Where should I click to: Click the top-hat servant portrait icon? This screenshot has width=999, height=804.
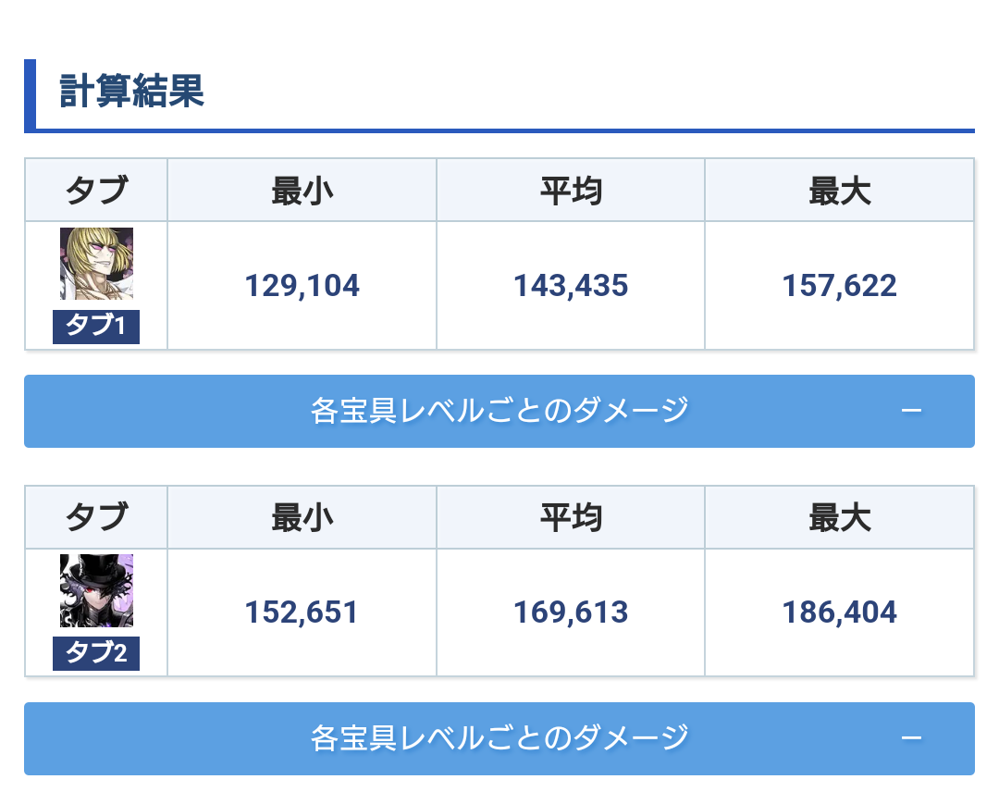(x=96, y=590)
